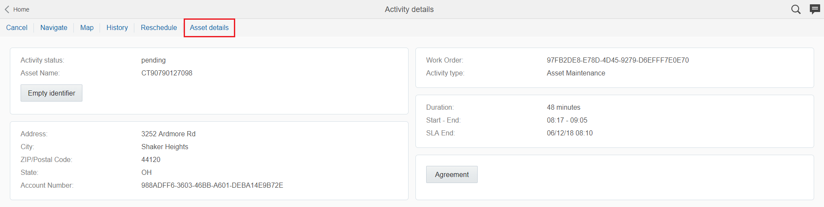Click the back chevron arrow icon
The height and width of the screenshot is (207, 824).
[x=7, y=9]
